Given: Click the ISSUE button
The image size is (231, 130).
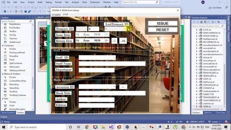Looking at the screenshot, I should 163,23.
